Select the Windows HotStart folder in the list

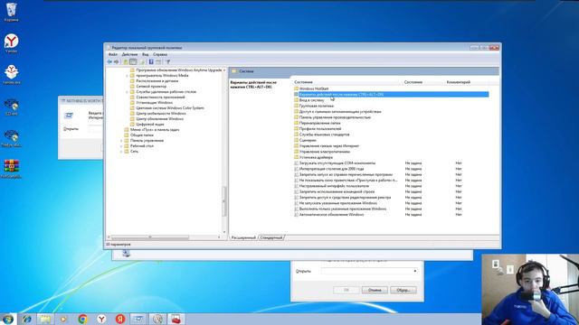[x=314, y=88]
